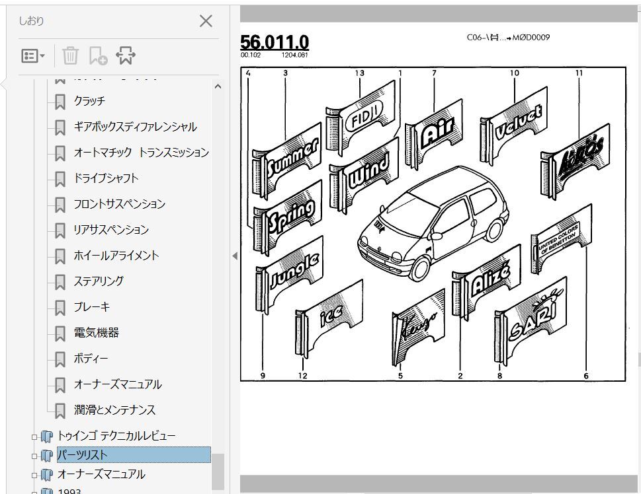Click bookmark icon beside ギアボックスディファレンシャル
The width and height of the screenshot is (641, 494).
(60, 127)
